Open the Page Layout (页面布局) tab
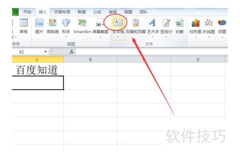 [62, 12]
